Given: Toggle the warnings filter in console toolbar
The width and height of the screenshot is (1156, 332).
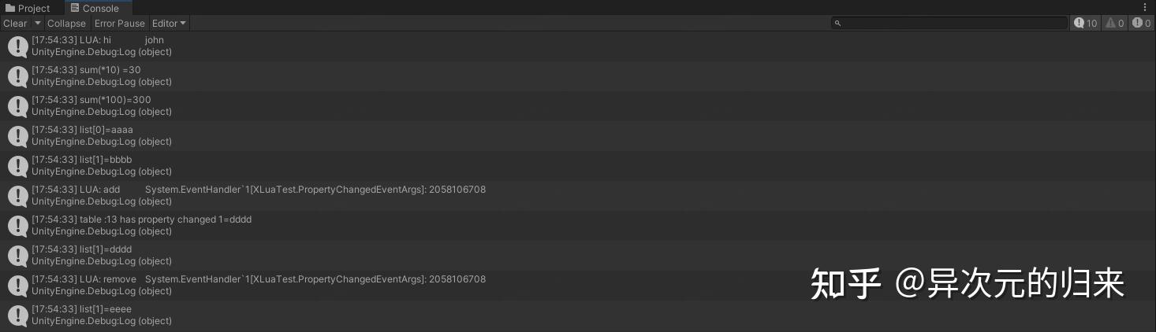Looking at the screenshot, I should coord(1114,24).
